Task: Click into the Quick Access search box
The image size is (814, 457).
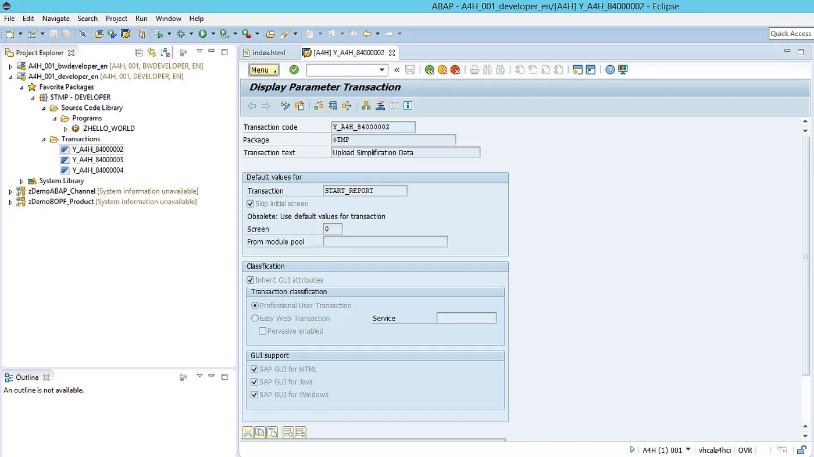Action: pos(791,34)
